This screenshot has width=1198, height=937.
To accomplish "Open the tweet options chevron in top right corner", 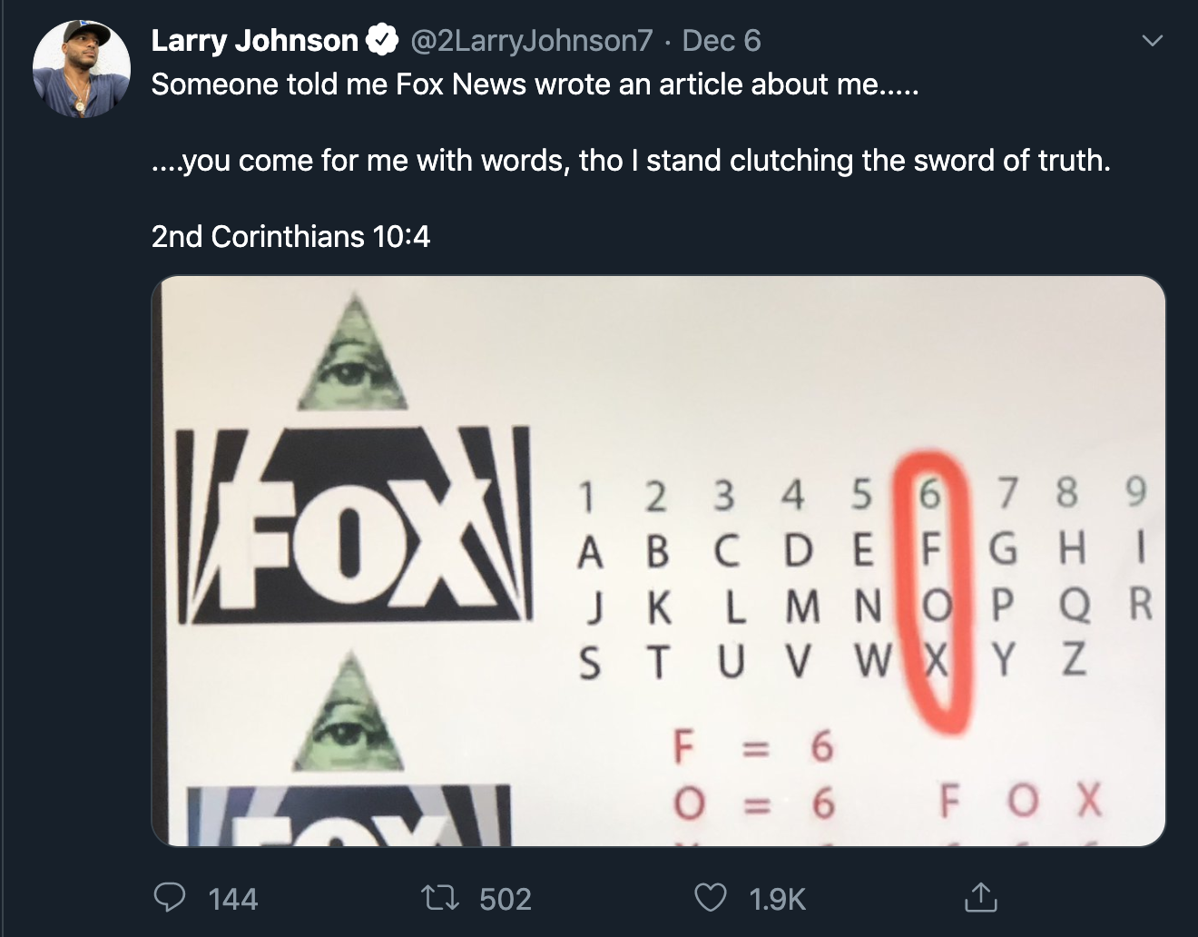I will (1151, 40).
